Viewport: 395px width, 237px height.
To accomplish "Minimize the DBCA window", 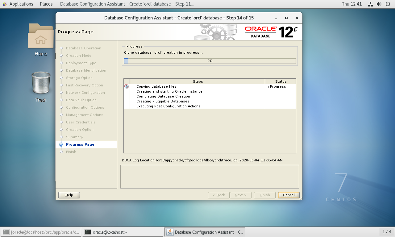I will (x=276, y=18).
